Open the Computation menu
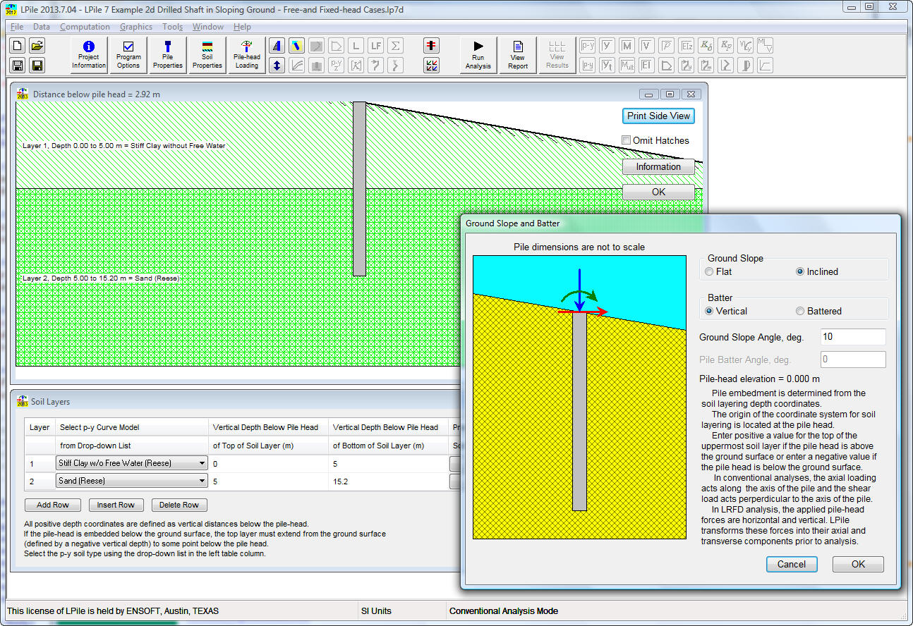913x626 pixels. pos(85,27)
